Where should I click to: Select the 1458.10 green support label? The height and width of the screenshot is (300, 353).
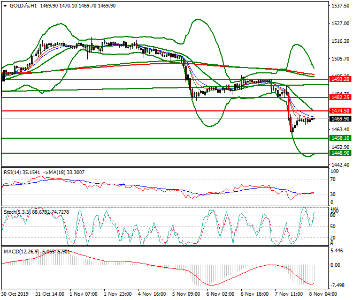[340, 138]
